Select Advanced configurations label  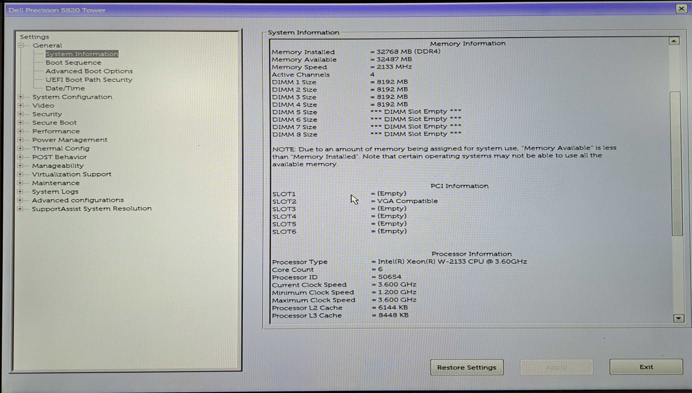[x=78, y=200]
